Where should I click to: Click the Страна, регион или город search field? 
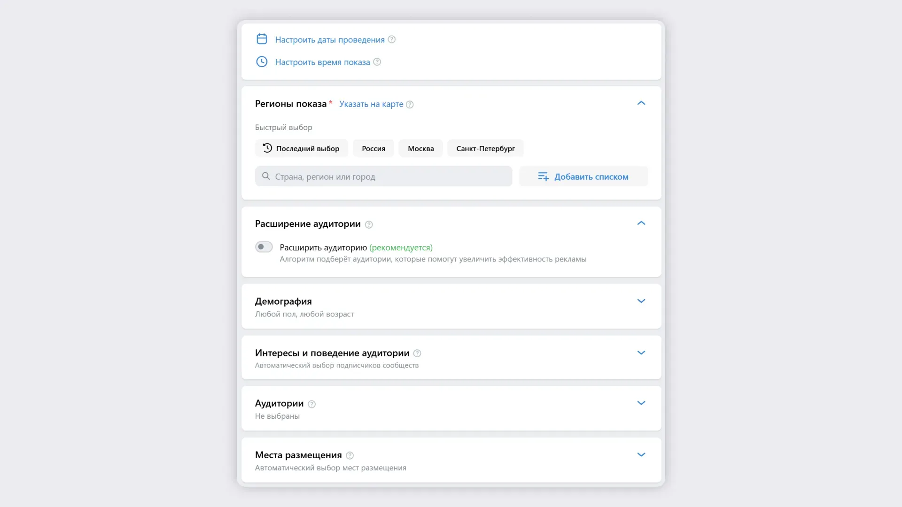coord(383,177)
